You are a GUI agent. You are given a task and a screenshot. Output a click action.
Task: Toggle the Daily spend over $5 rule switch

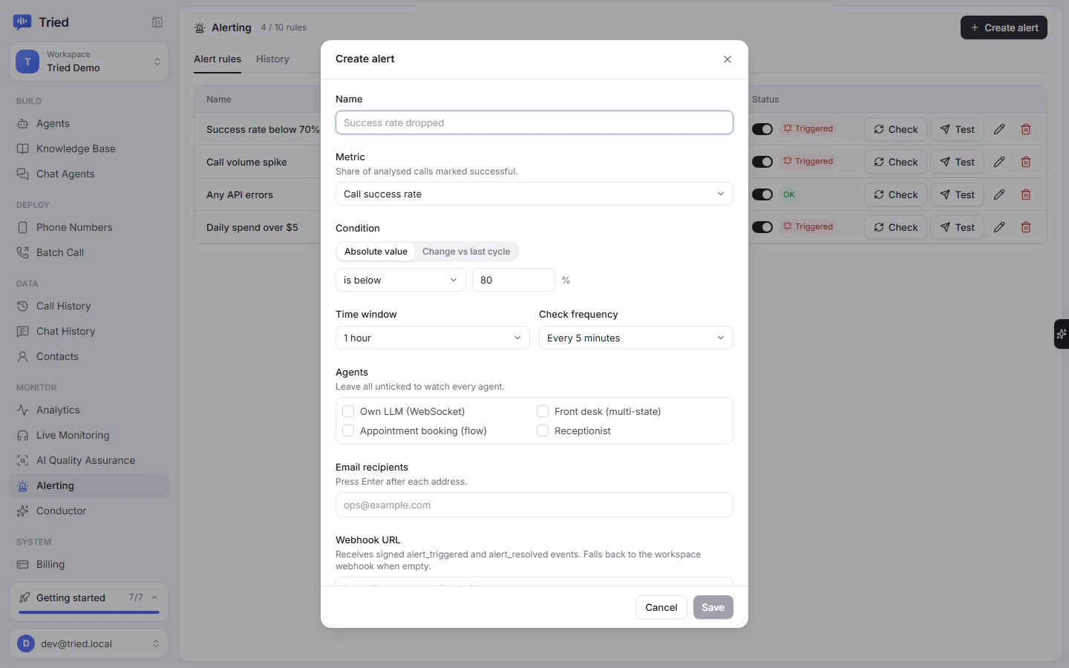point(762,227)
